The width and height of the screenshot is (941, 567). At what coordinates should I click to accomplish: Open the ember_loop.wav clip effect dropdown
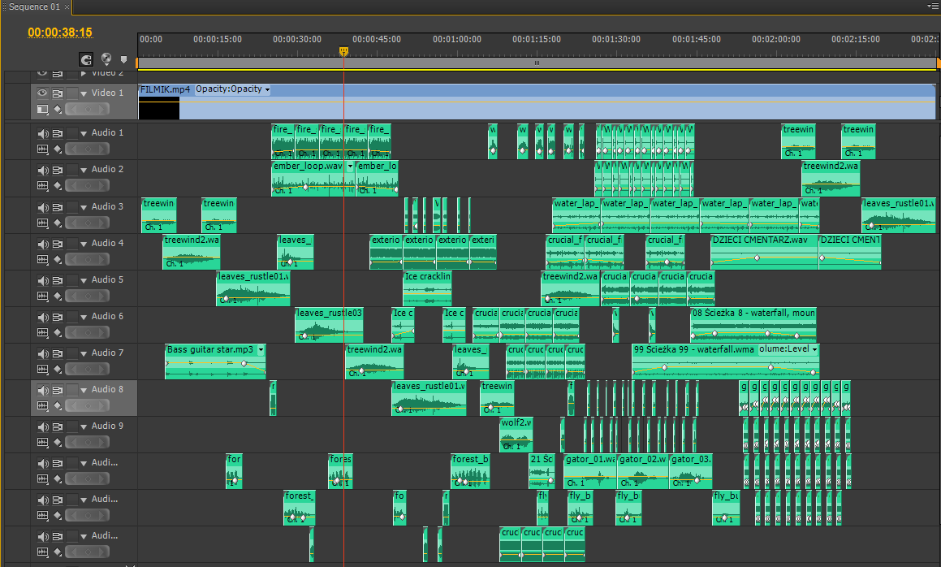point(350,167)
